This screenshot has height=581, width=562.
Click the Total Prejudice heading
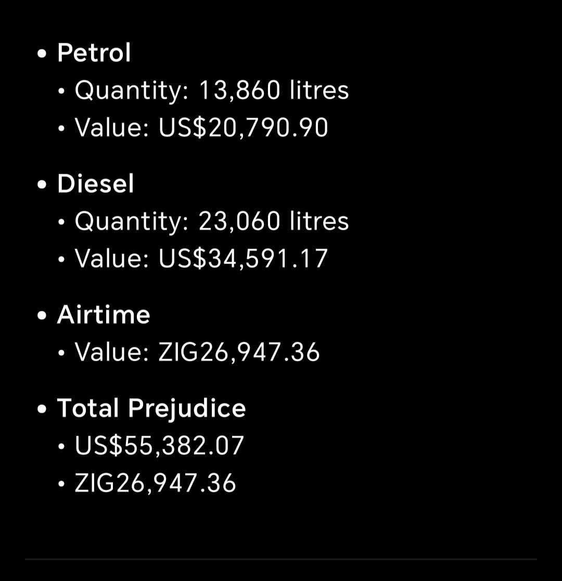click(x=151, y=408)
